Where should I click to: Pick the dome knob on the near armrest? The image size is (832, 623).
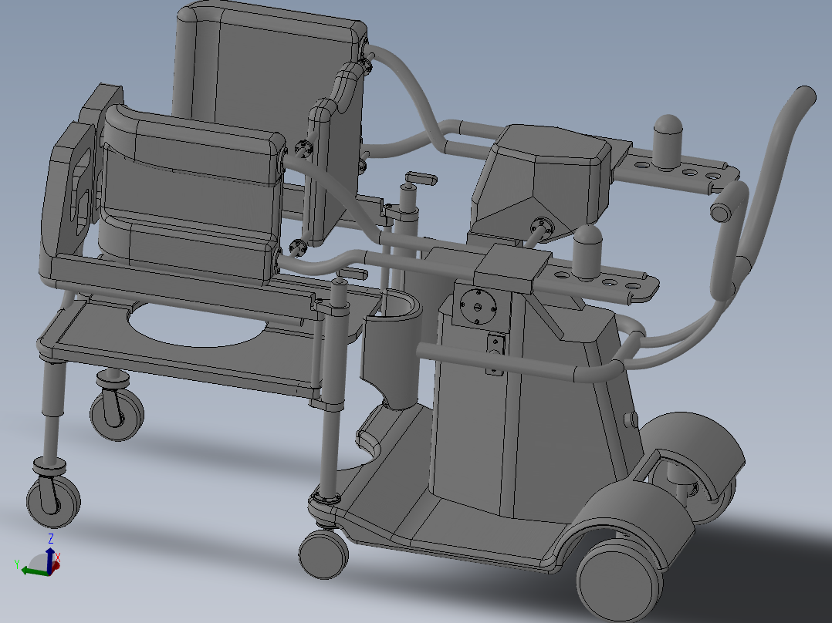[x=588, y=252]
